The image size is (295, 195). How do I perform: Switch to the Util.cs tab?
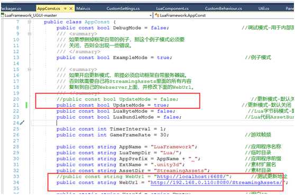point(264,8)
